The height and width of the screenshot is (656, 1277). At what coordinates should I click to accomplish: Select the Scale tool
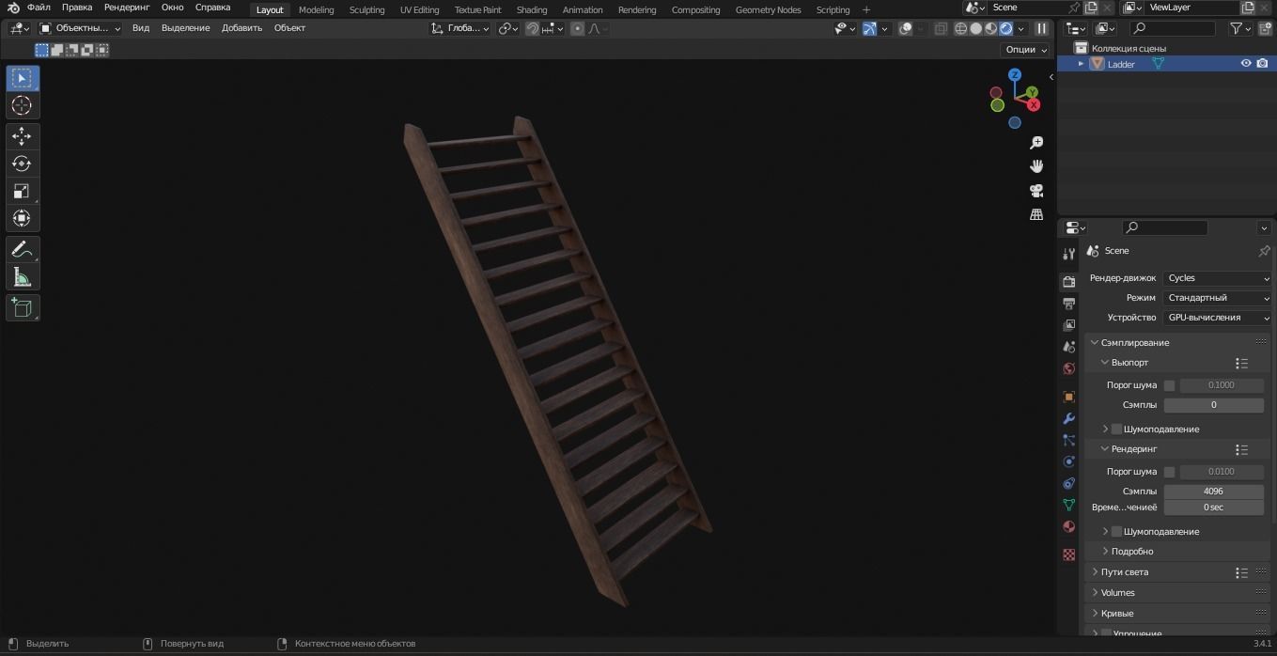click(21, 192)
